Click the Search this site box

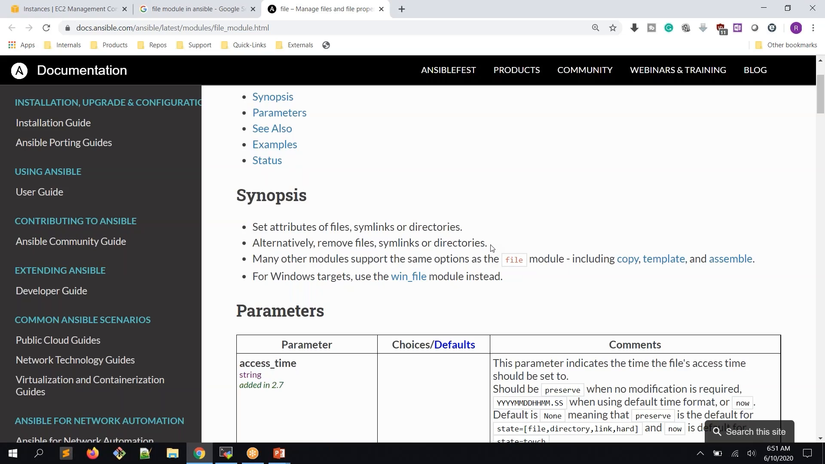pyautogui.click(x=749, y=432)
